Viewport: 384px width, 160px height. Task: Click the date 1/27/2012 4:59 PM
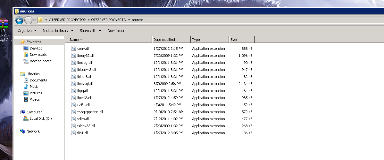(x=169, y=98)
